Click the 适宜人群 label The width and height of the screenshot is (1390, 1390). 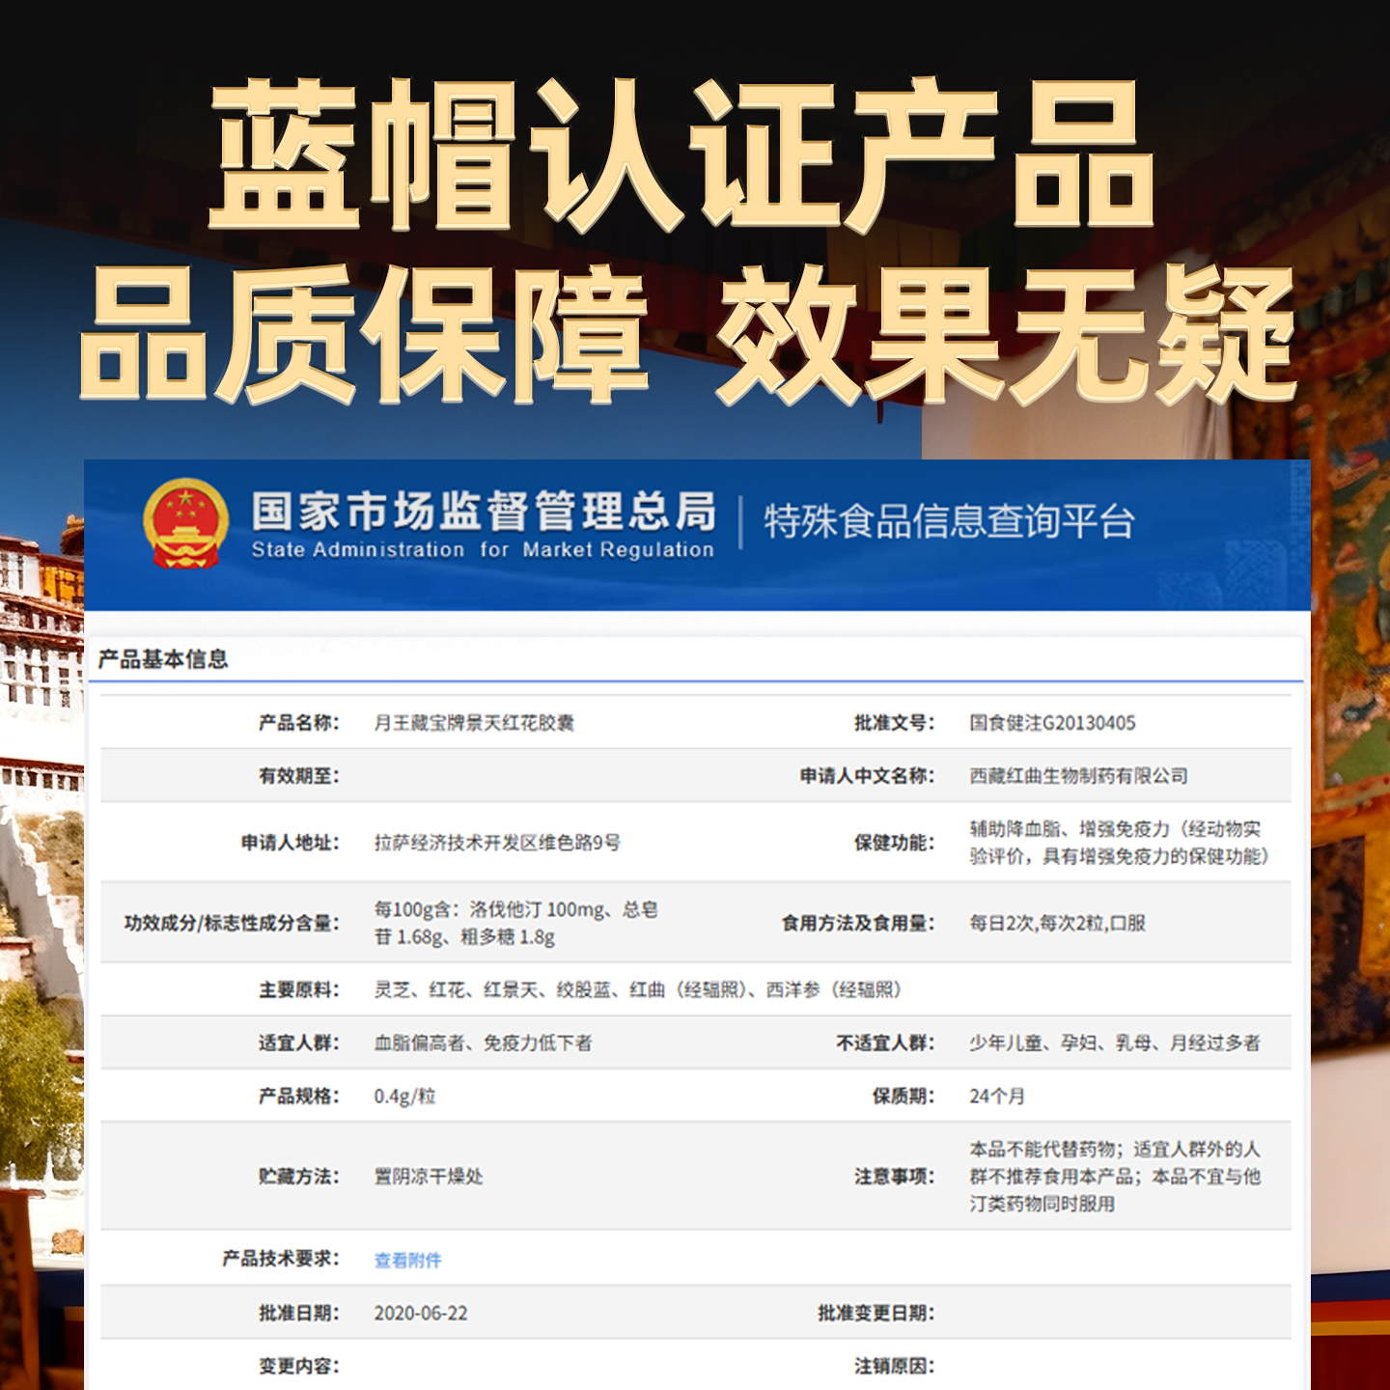(x=298, y=1042)
